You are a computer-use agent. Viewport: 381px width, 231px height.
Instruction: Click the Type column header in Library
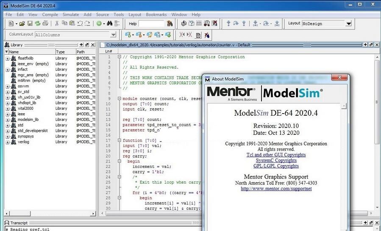click(x=66, y=52)
